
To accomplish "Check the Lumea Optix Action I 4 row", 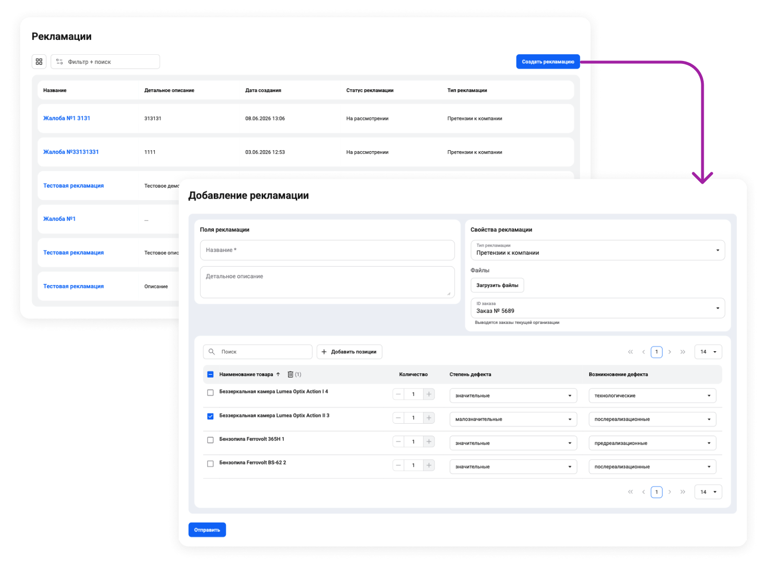I will pos(210,392).
